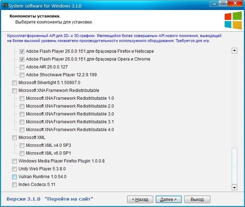
Task: Enable the Adobe AIR 26.0.0.127 checkbox
Action: 22,67
